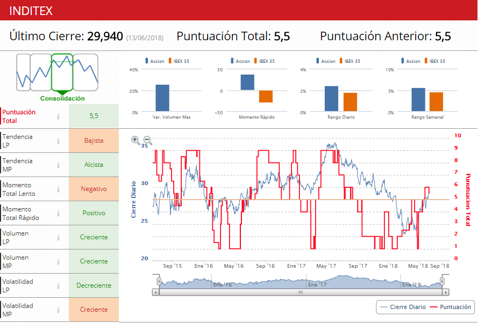478x323 pixels.
Task: Click Creciente value in Volatilidad MP row
Action: [94, 309]
